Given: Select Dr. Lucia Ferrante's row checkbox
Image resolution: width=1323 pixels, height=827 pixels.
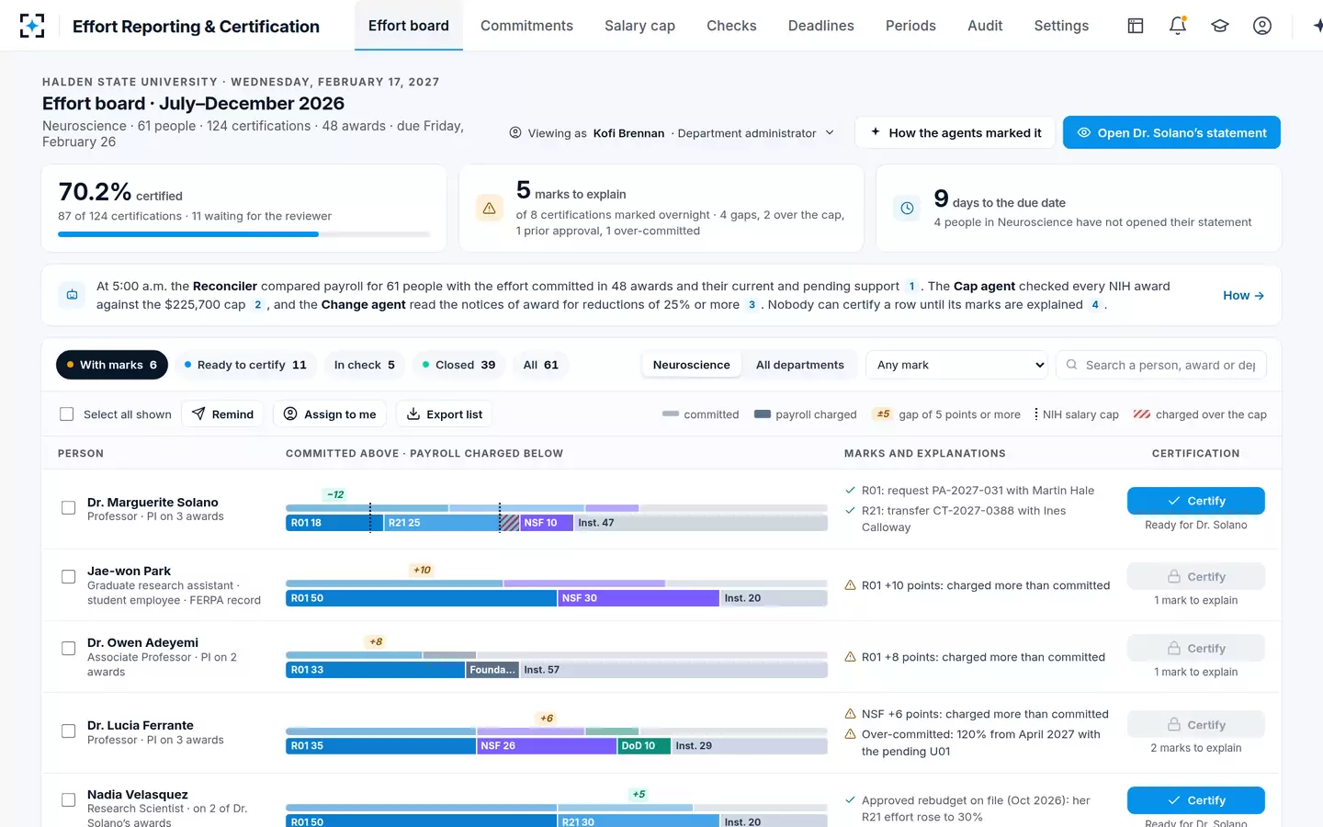Looking at the screenshot, I should pos(68,731).
